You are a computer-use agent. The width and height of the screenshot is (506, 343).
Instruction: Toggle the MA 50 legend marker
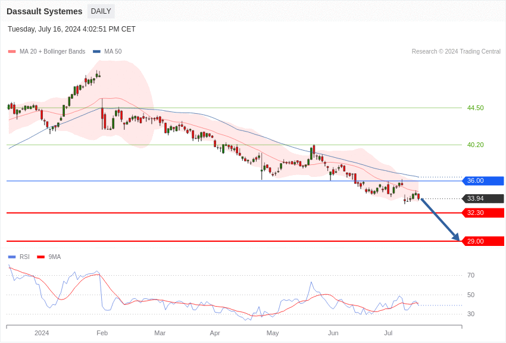[x=96, y=52]
